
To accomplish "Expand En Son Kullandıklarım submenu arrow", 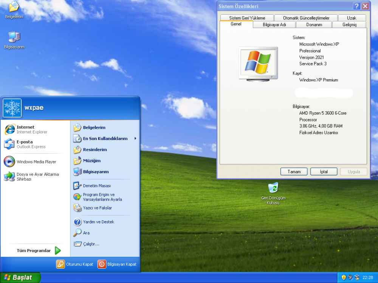I will (x=135, y=138).
